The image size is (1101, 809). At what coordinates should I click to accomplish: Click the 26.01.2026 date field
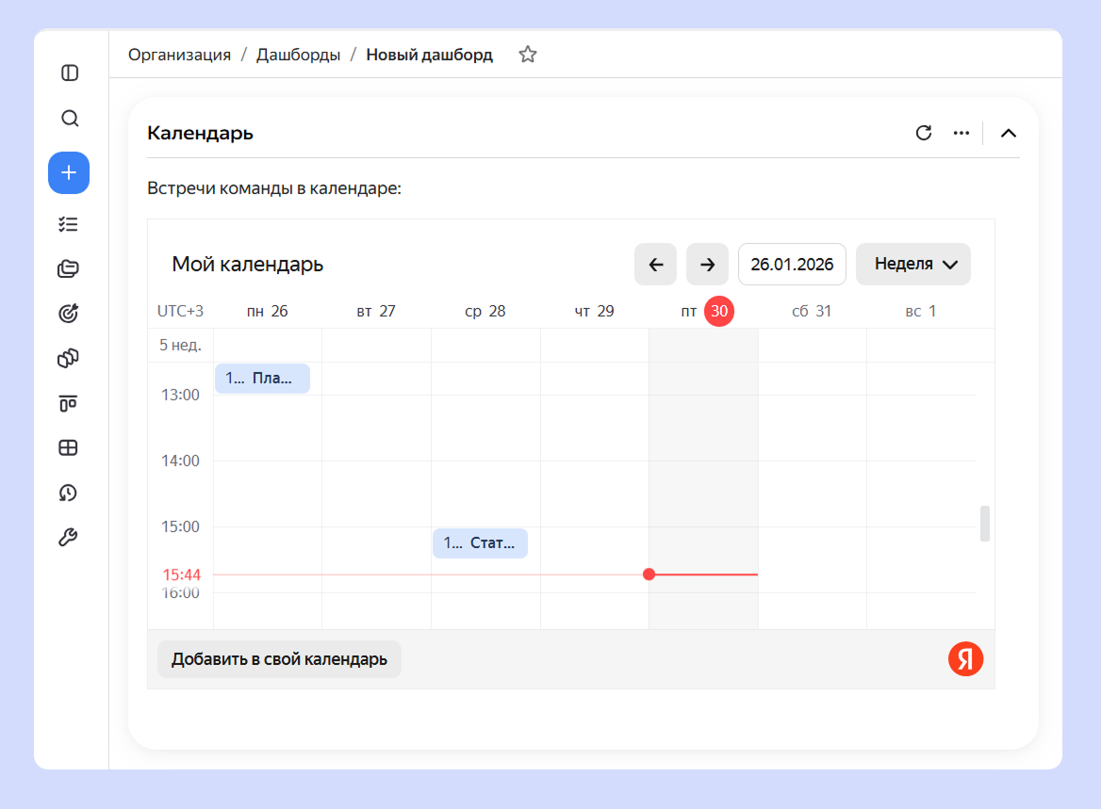tap(792, 265)
